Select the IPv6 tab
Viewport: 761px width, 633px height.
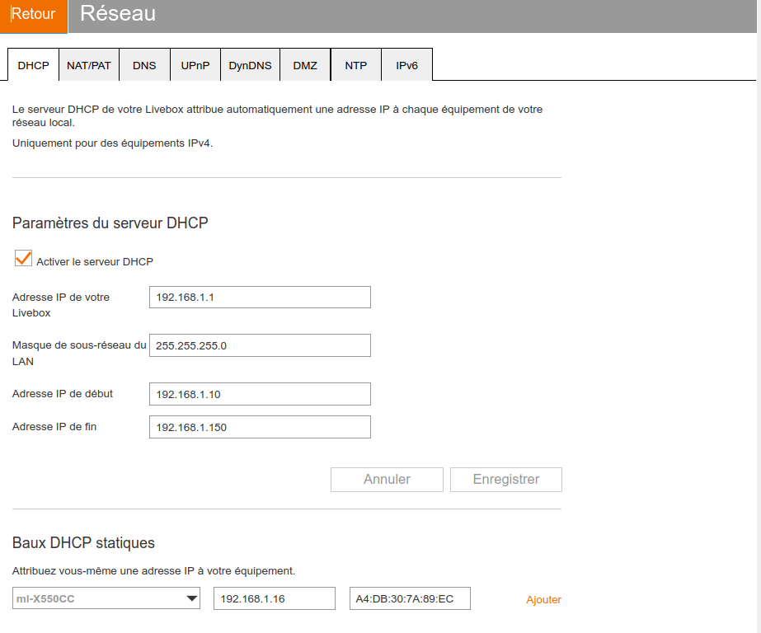407,66
